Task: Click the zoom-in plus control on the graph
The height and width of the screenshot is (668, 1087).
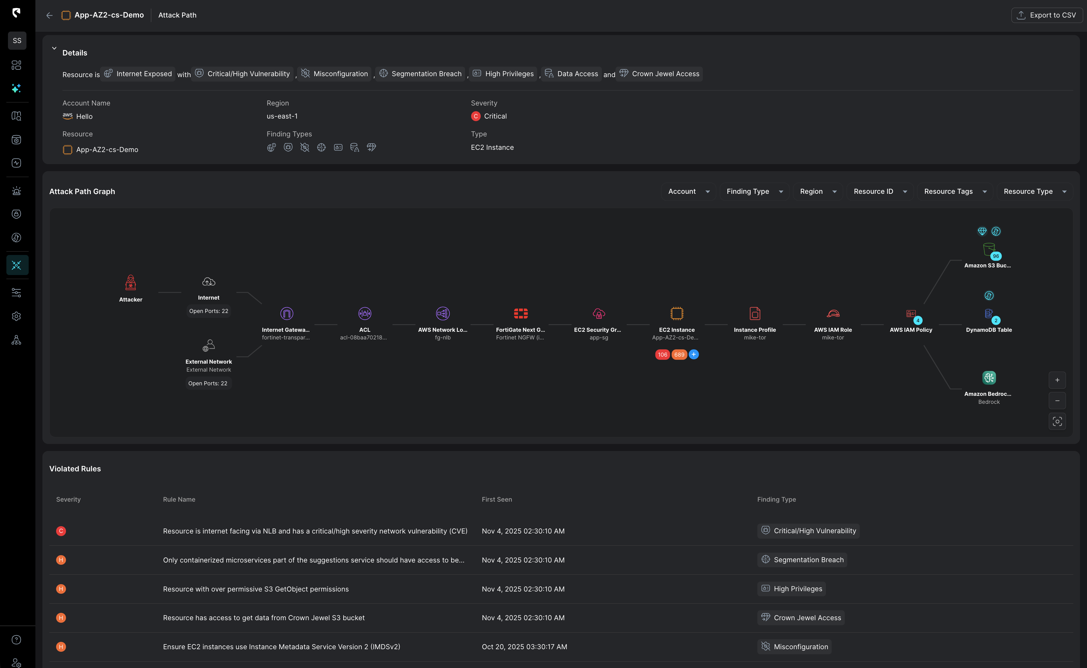Action: [1057, 380]
